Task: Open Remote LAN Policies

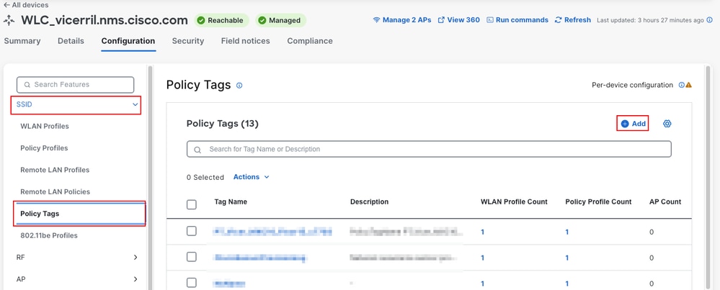Action: tap(55, 192)
